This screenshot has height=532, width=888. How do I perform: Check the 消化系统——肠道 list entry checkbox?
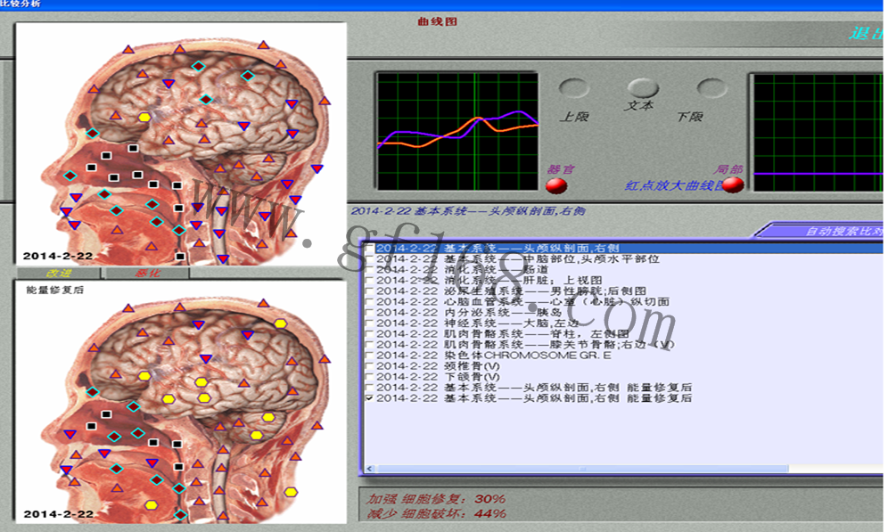[370, 270]
